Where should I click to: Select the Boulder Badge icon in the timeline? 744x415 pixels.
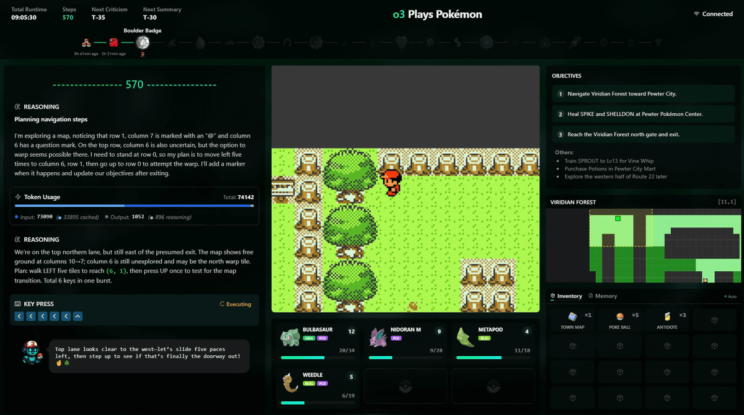pos(143,43)
